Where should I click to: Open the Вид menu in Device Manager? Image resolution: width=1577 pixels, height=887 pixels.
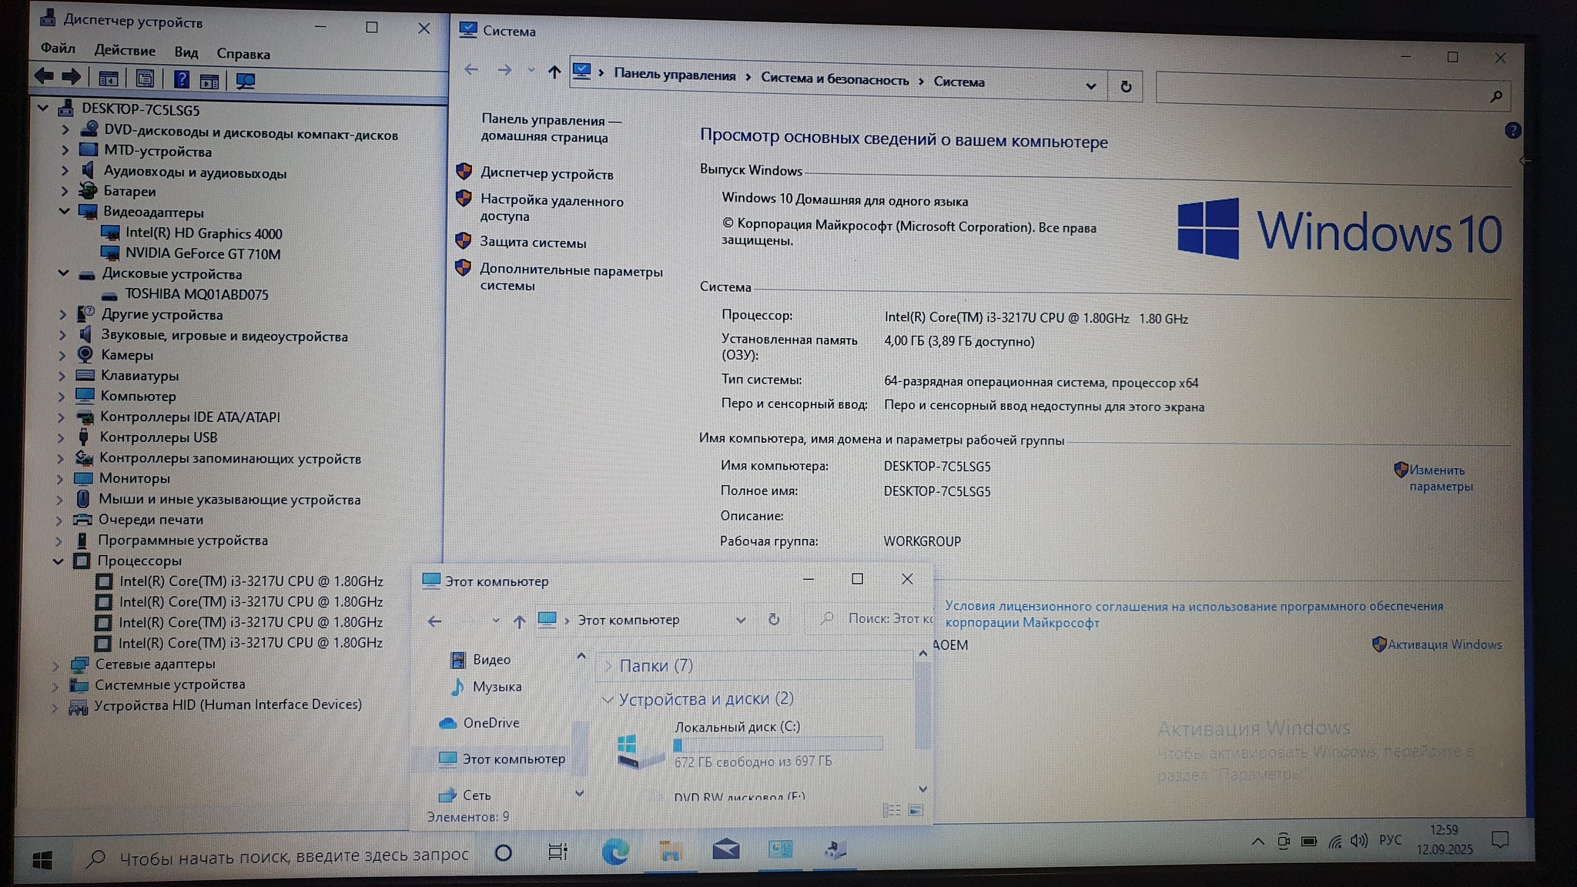click(186, 52)
